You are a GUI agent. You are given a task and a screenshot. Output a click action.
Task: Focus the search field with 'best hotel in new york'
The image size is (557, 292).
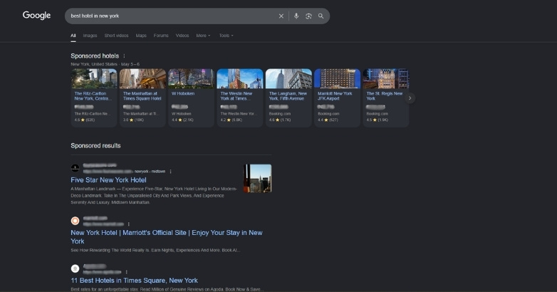point(170,16)
